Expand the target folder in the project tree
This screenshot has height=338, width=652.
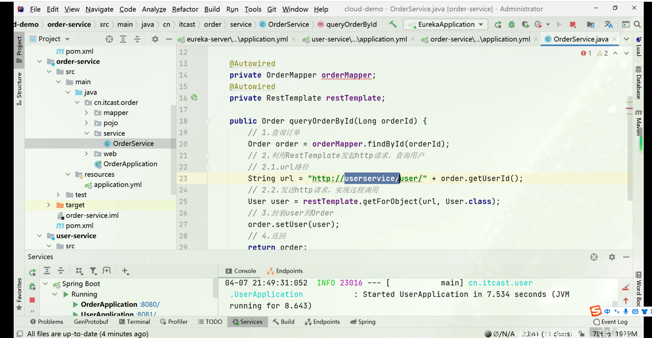[48, 205]
